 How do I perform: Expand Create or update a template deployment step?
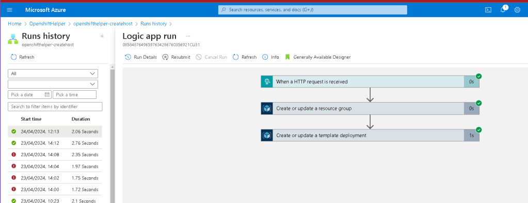pyautogui.click(x=370, y=136)
